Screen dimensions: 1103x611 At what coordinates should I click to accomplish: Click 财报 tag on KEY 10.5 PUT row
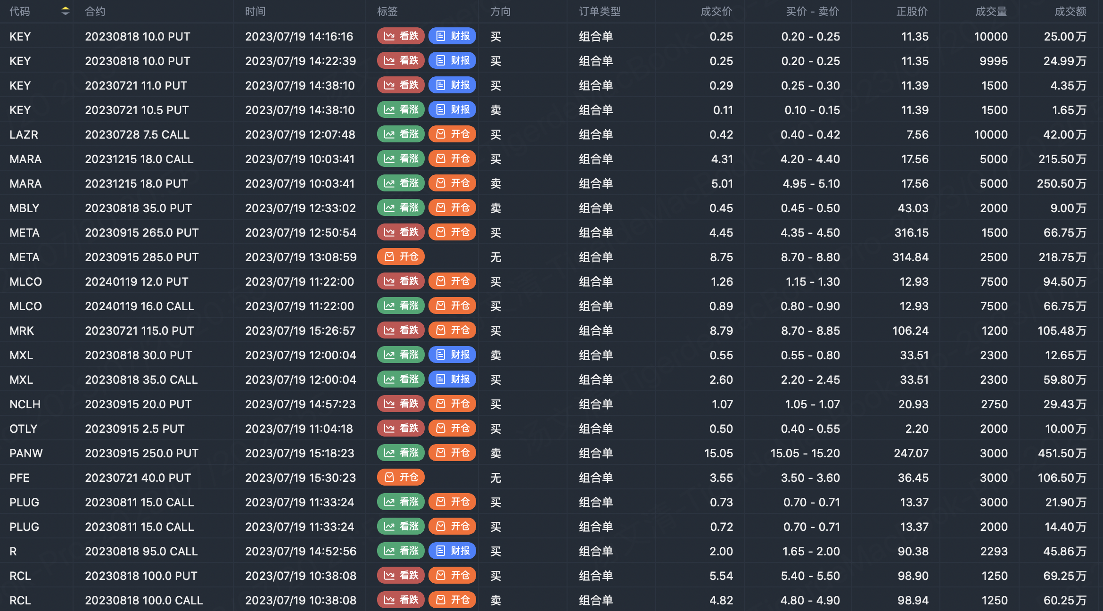pos(452,110)
